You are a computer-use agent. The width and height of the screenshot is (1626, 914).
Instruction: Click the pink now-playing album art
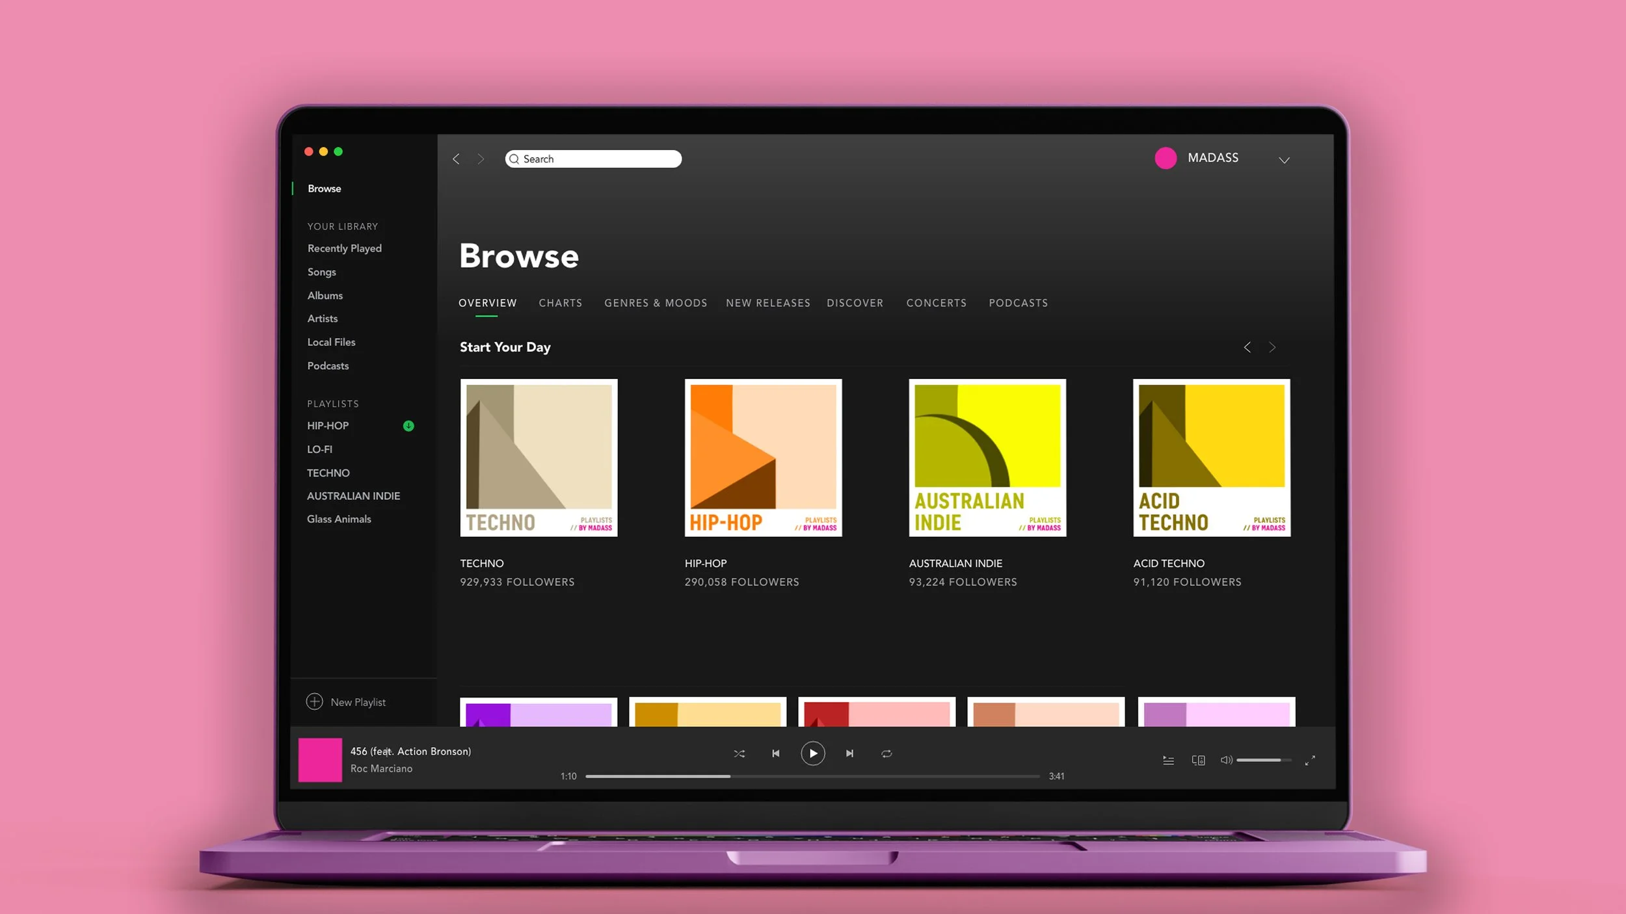coord(320,759)
